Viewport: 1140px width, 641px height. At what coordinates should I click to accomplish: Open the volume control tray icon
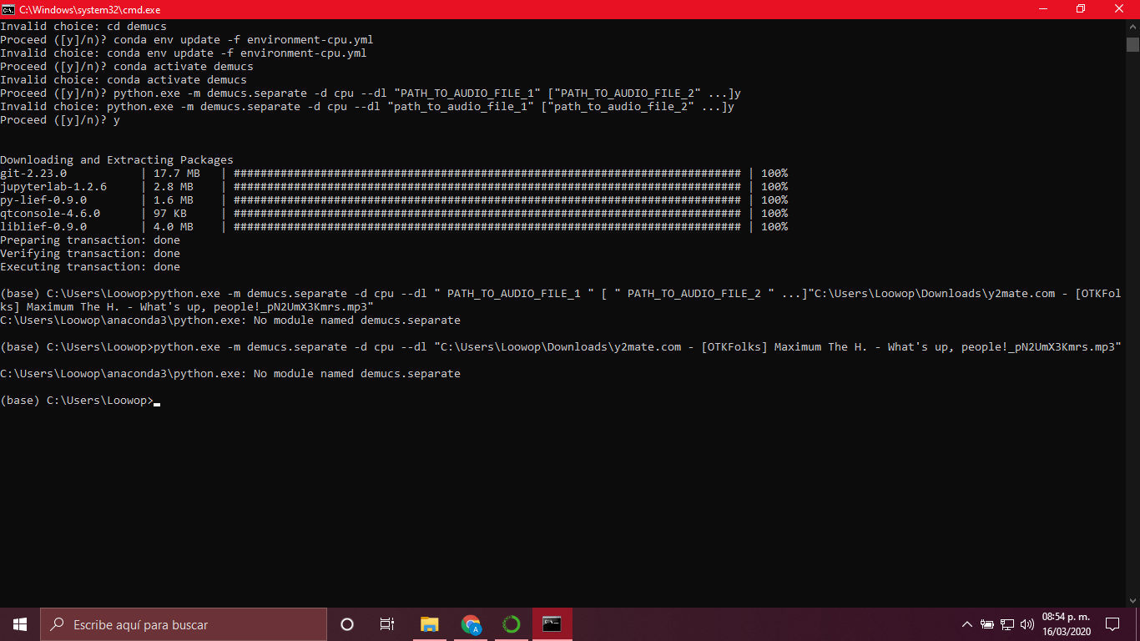[x=1027, y=624]
